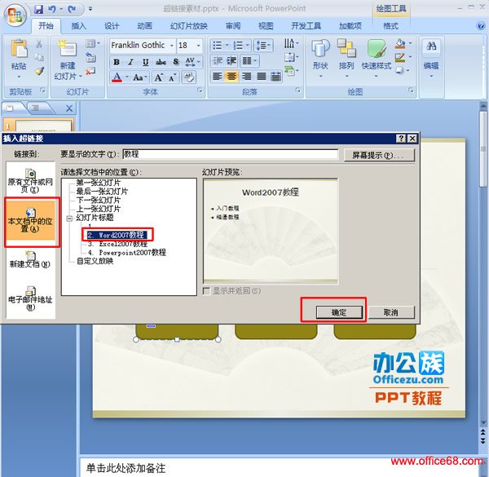Create a new slide
The height and width of the screenshot is (477, 489).
coord(68,50)
